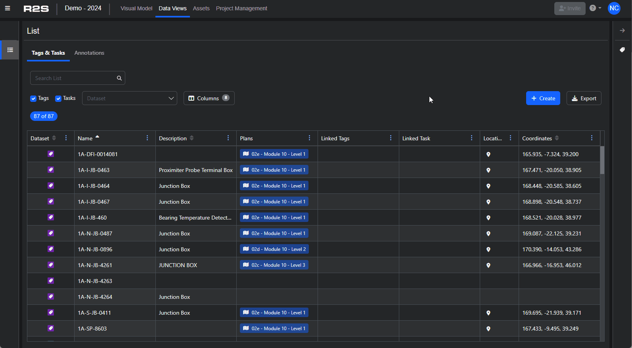Select Data Views tab
This screenshot has width=632, height=348.
pyautogui.click(x=172, y=8)
